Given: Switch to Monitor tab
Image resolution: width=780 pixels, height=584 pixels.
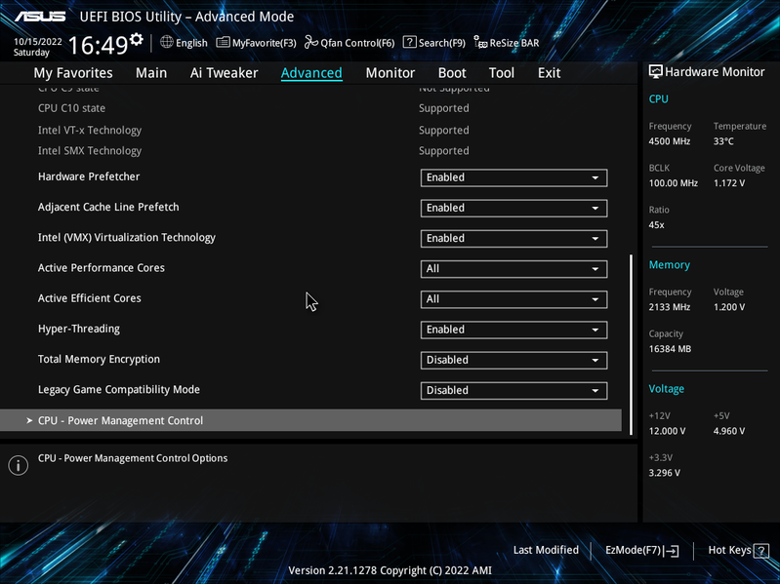Looking at the screenshot, I should coord(390,73).
